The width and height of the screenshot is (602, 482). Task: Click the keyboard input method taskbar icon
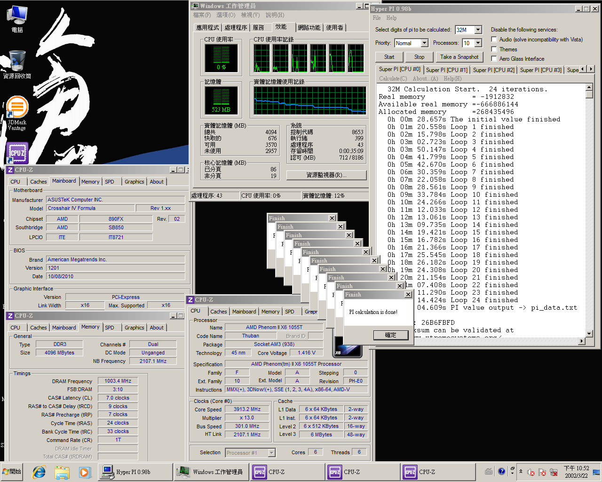[x=489, y=471]
